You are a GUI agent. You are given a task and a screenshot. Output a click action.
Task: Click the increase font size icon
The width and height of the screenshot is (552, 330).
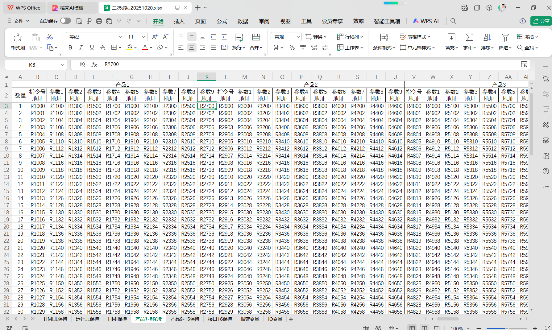155,37
